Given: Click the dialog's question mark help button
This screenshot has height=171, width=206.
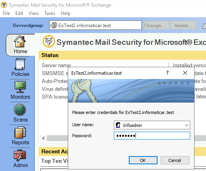Looking at the screenshot, I should [167, 73].
